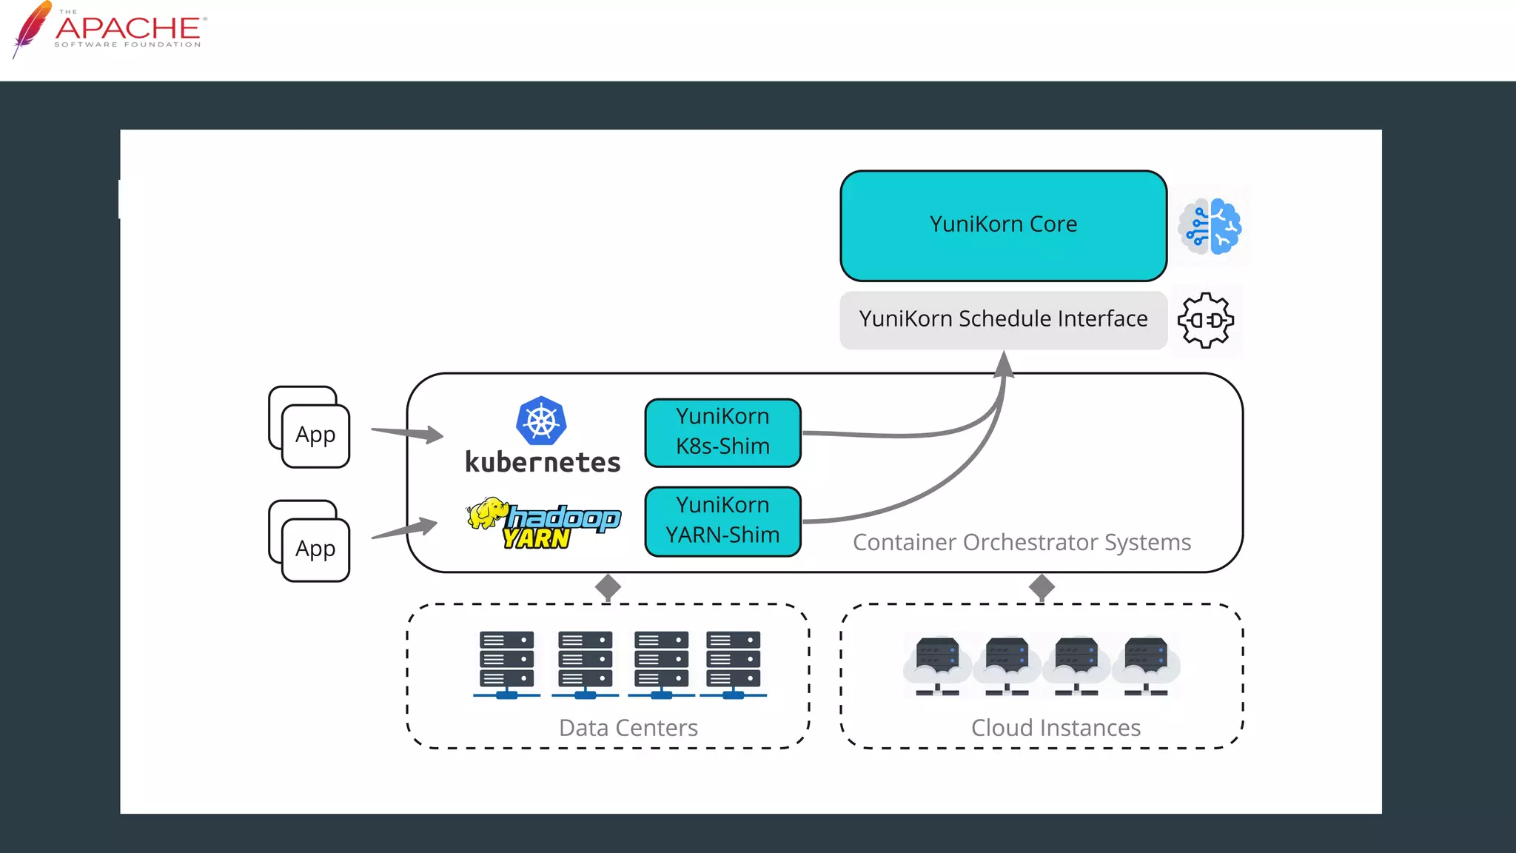Click the Cloud Instances label
The height and width of the screenshot is (853, 1516).
coord(1056,728)
